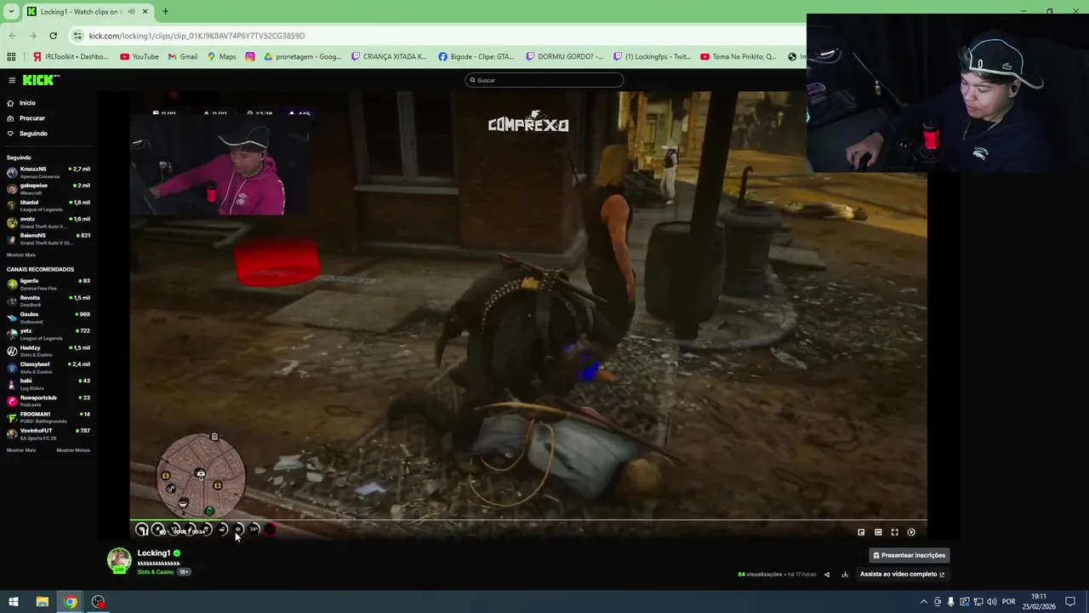
Task: Open ovotz channel in sidebar
Action: [x=48, y=221]
